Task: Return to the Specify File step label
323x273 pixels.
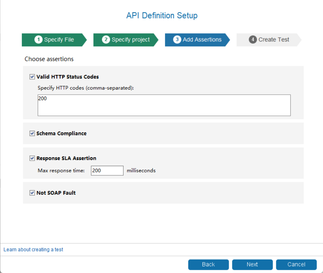Action: tap(59, 40)
